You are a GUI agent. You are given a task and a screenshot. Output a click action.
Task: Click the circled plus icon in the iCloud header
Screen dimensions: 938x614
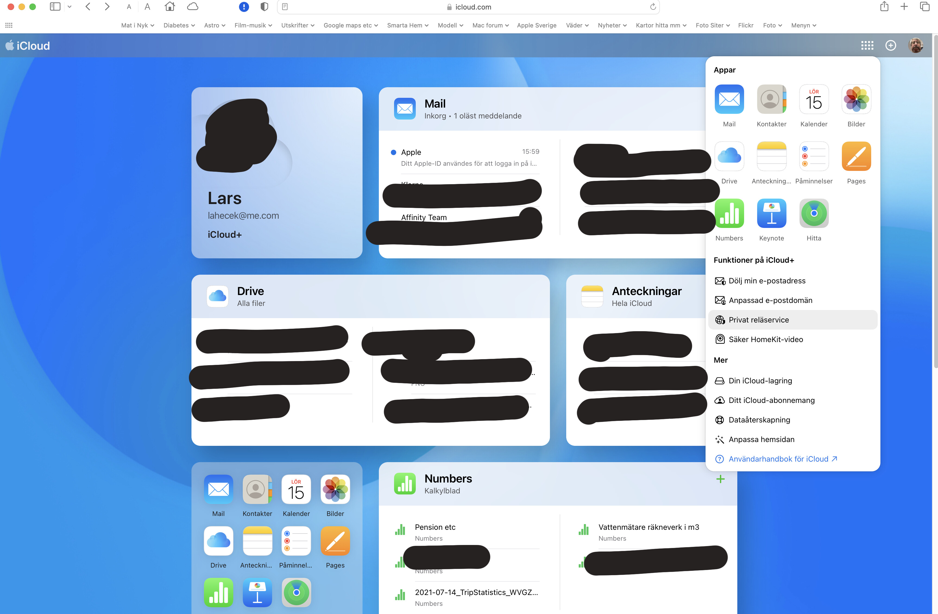pos(890,46)
